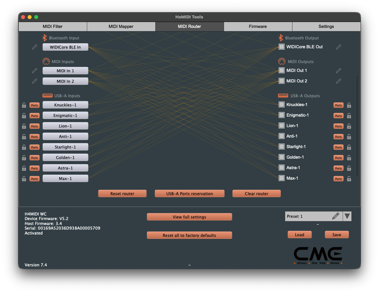Expand the preset dropdown arrow
379x293 pixels.
[x=347, y=216]
